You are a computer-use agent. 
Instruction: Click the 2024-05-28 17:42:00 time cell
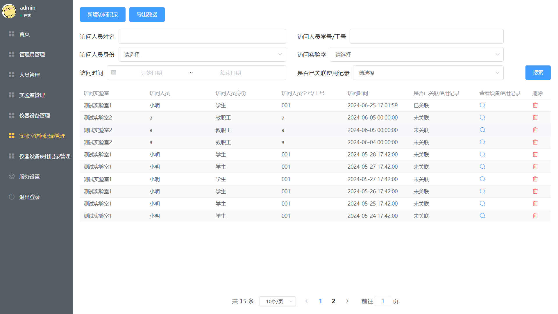pos(373,155)
